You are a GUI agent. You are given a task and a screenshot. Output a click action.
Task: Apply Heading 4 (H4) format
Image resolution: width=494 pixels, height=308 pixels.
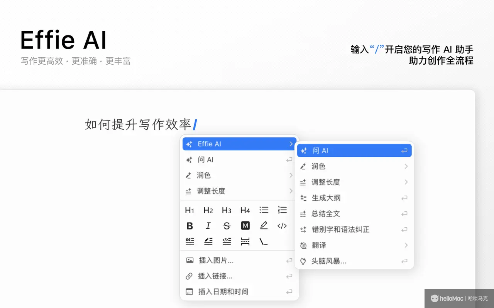(245, 210)
